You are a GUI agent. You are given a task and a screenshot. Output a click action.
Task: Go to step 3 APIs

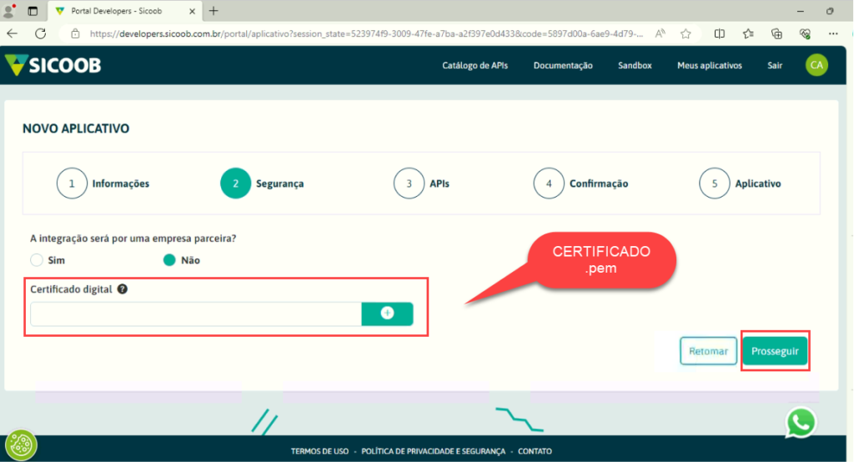[421, 183]
